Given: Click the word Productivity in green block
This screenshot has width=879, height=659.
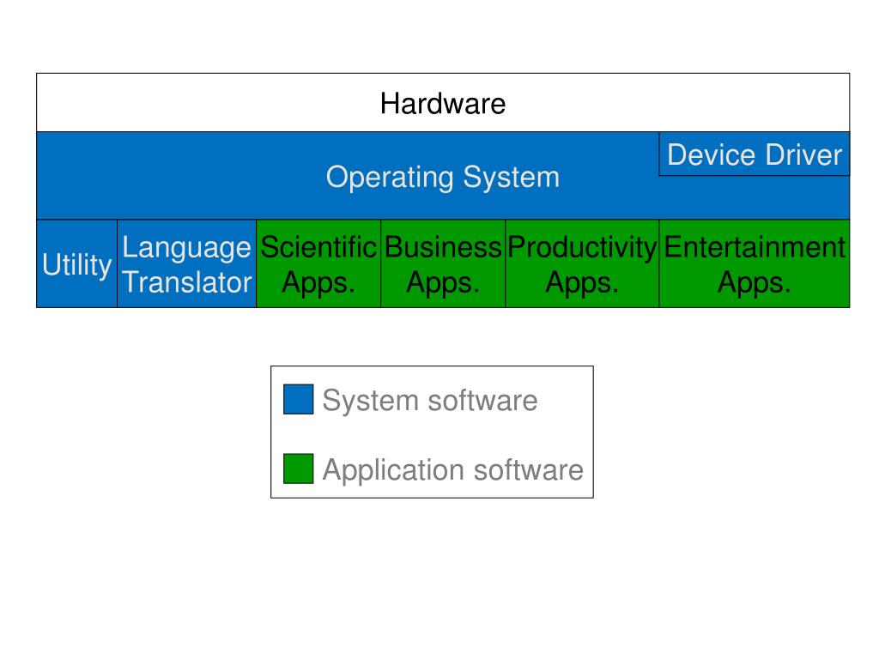Looking at the screenshot, I should [583, 248].
